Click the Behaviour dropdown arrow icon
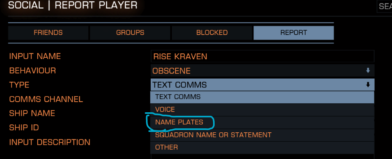The image size is (392, 159). 368,71
